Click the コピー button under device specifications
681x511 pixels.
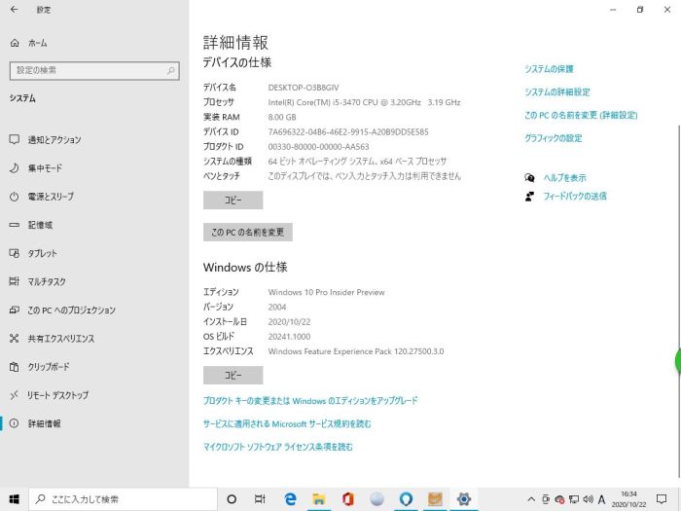click(233, 201)
